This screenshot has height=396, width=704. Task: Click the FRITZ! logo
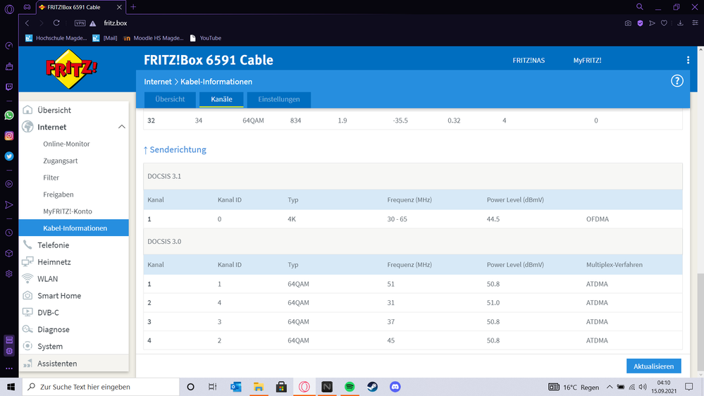coord(71,69)
